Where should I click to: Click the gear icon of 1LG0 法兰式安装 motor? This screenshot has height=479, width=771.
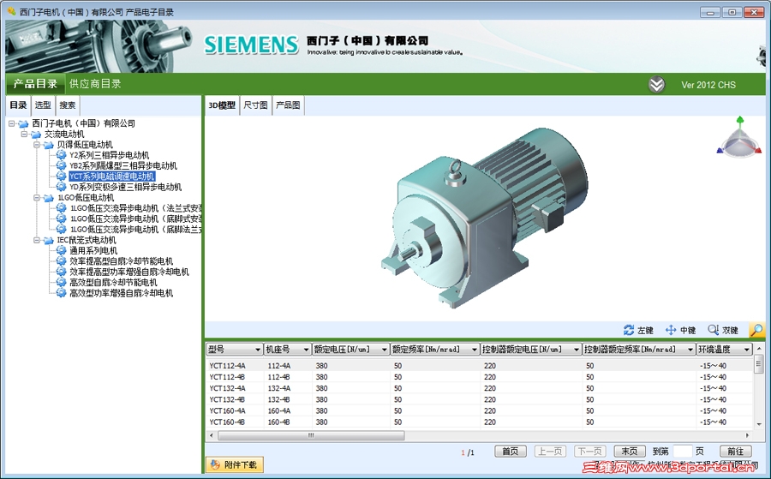tap(61, 208)
